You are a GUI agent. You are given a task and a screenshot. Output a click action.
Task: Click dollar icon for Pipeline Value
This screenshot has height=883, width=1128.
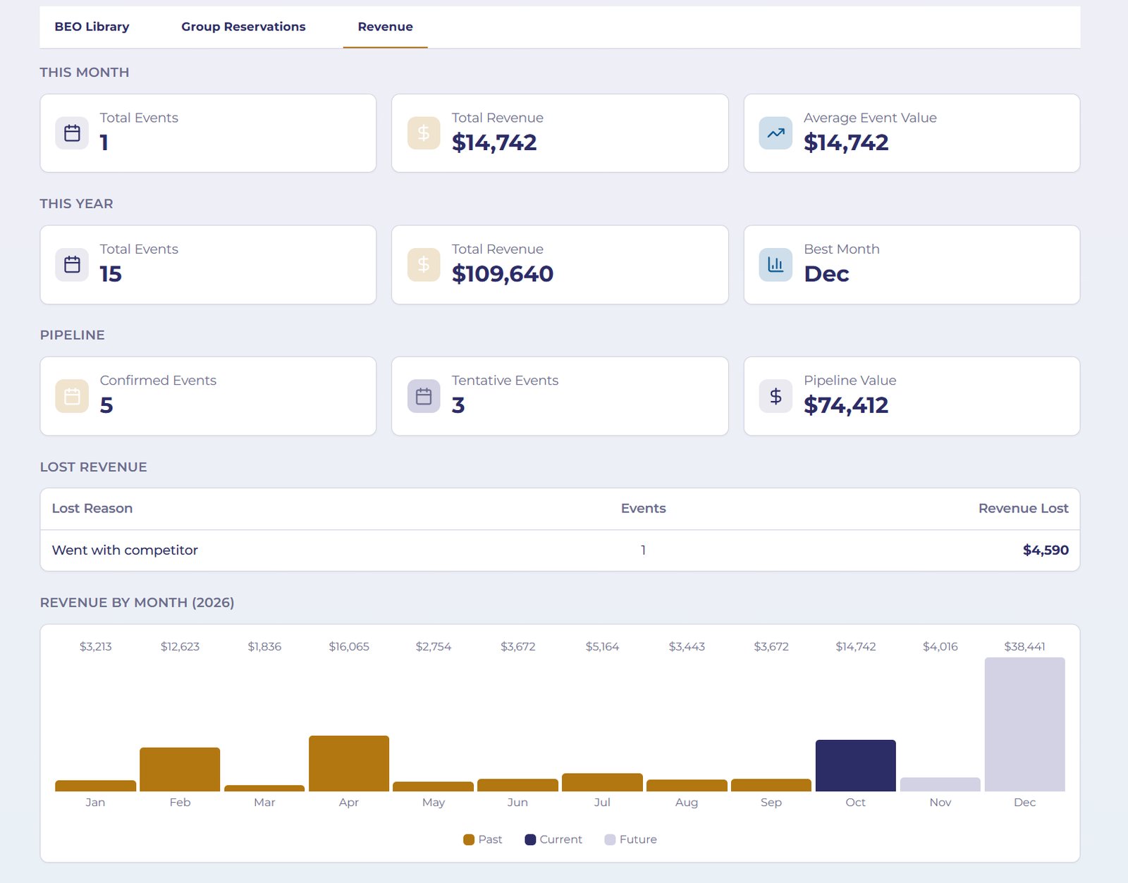click(775, 396)
